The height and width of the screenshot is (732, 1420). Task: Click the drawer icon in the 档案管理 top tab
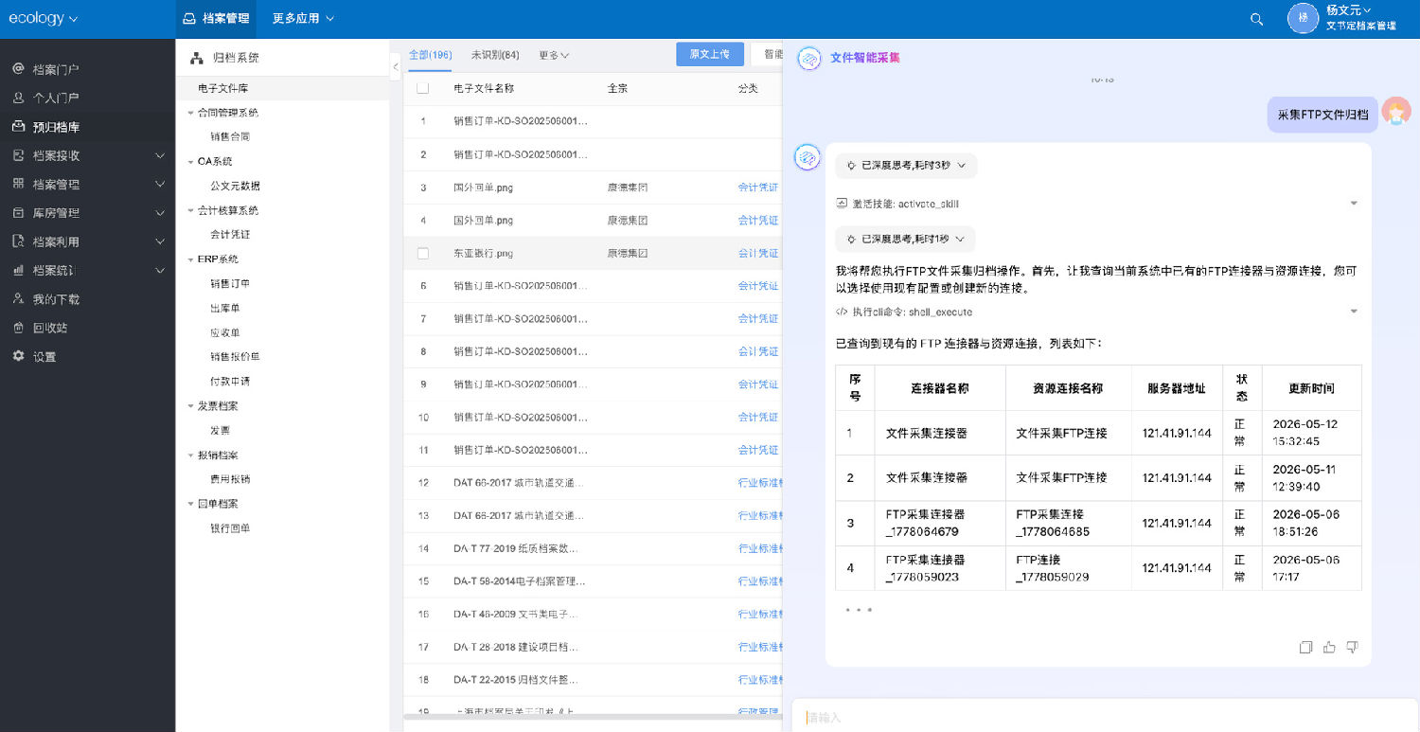click(x=189, y=19)
